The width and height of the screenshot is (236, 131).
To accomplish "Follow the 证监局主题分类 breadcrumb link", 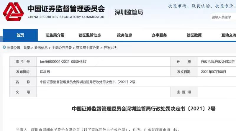I will tap(88, 48).
